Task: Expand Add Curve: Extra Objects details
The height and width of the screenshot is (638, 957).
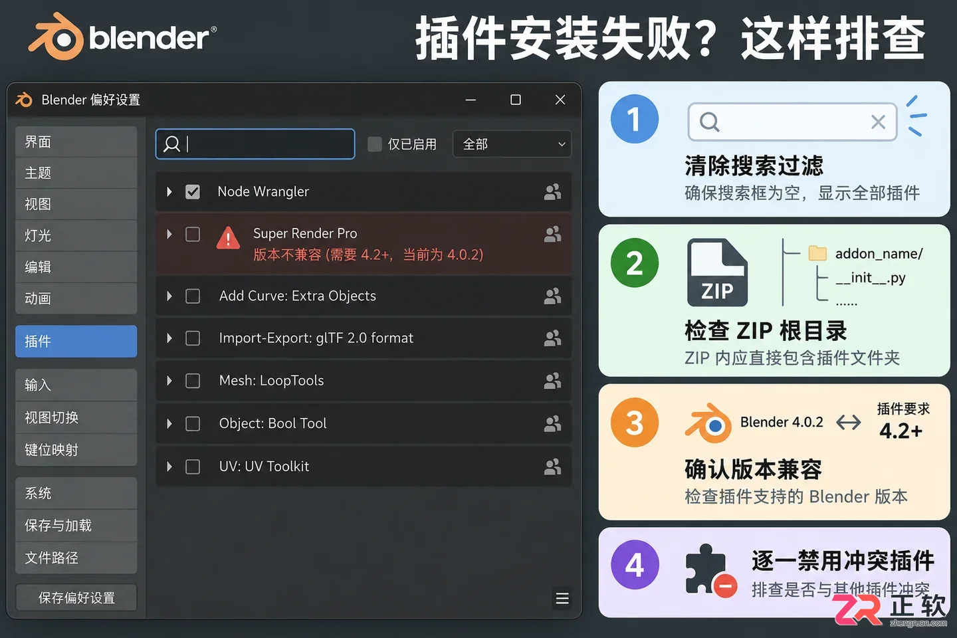Action: [169, 296]
